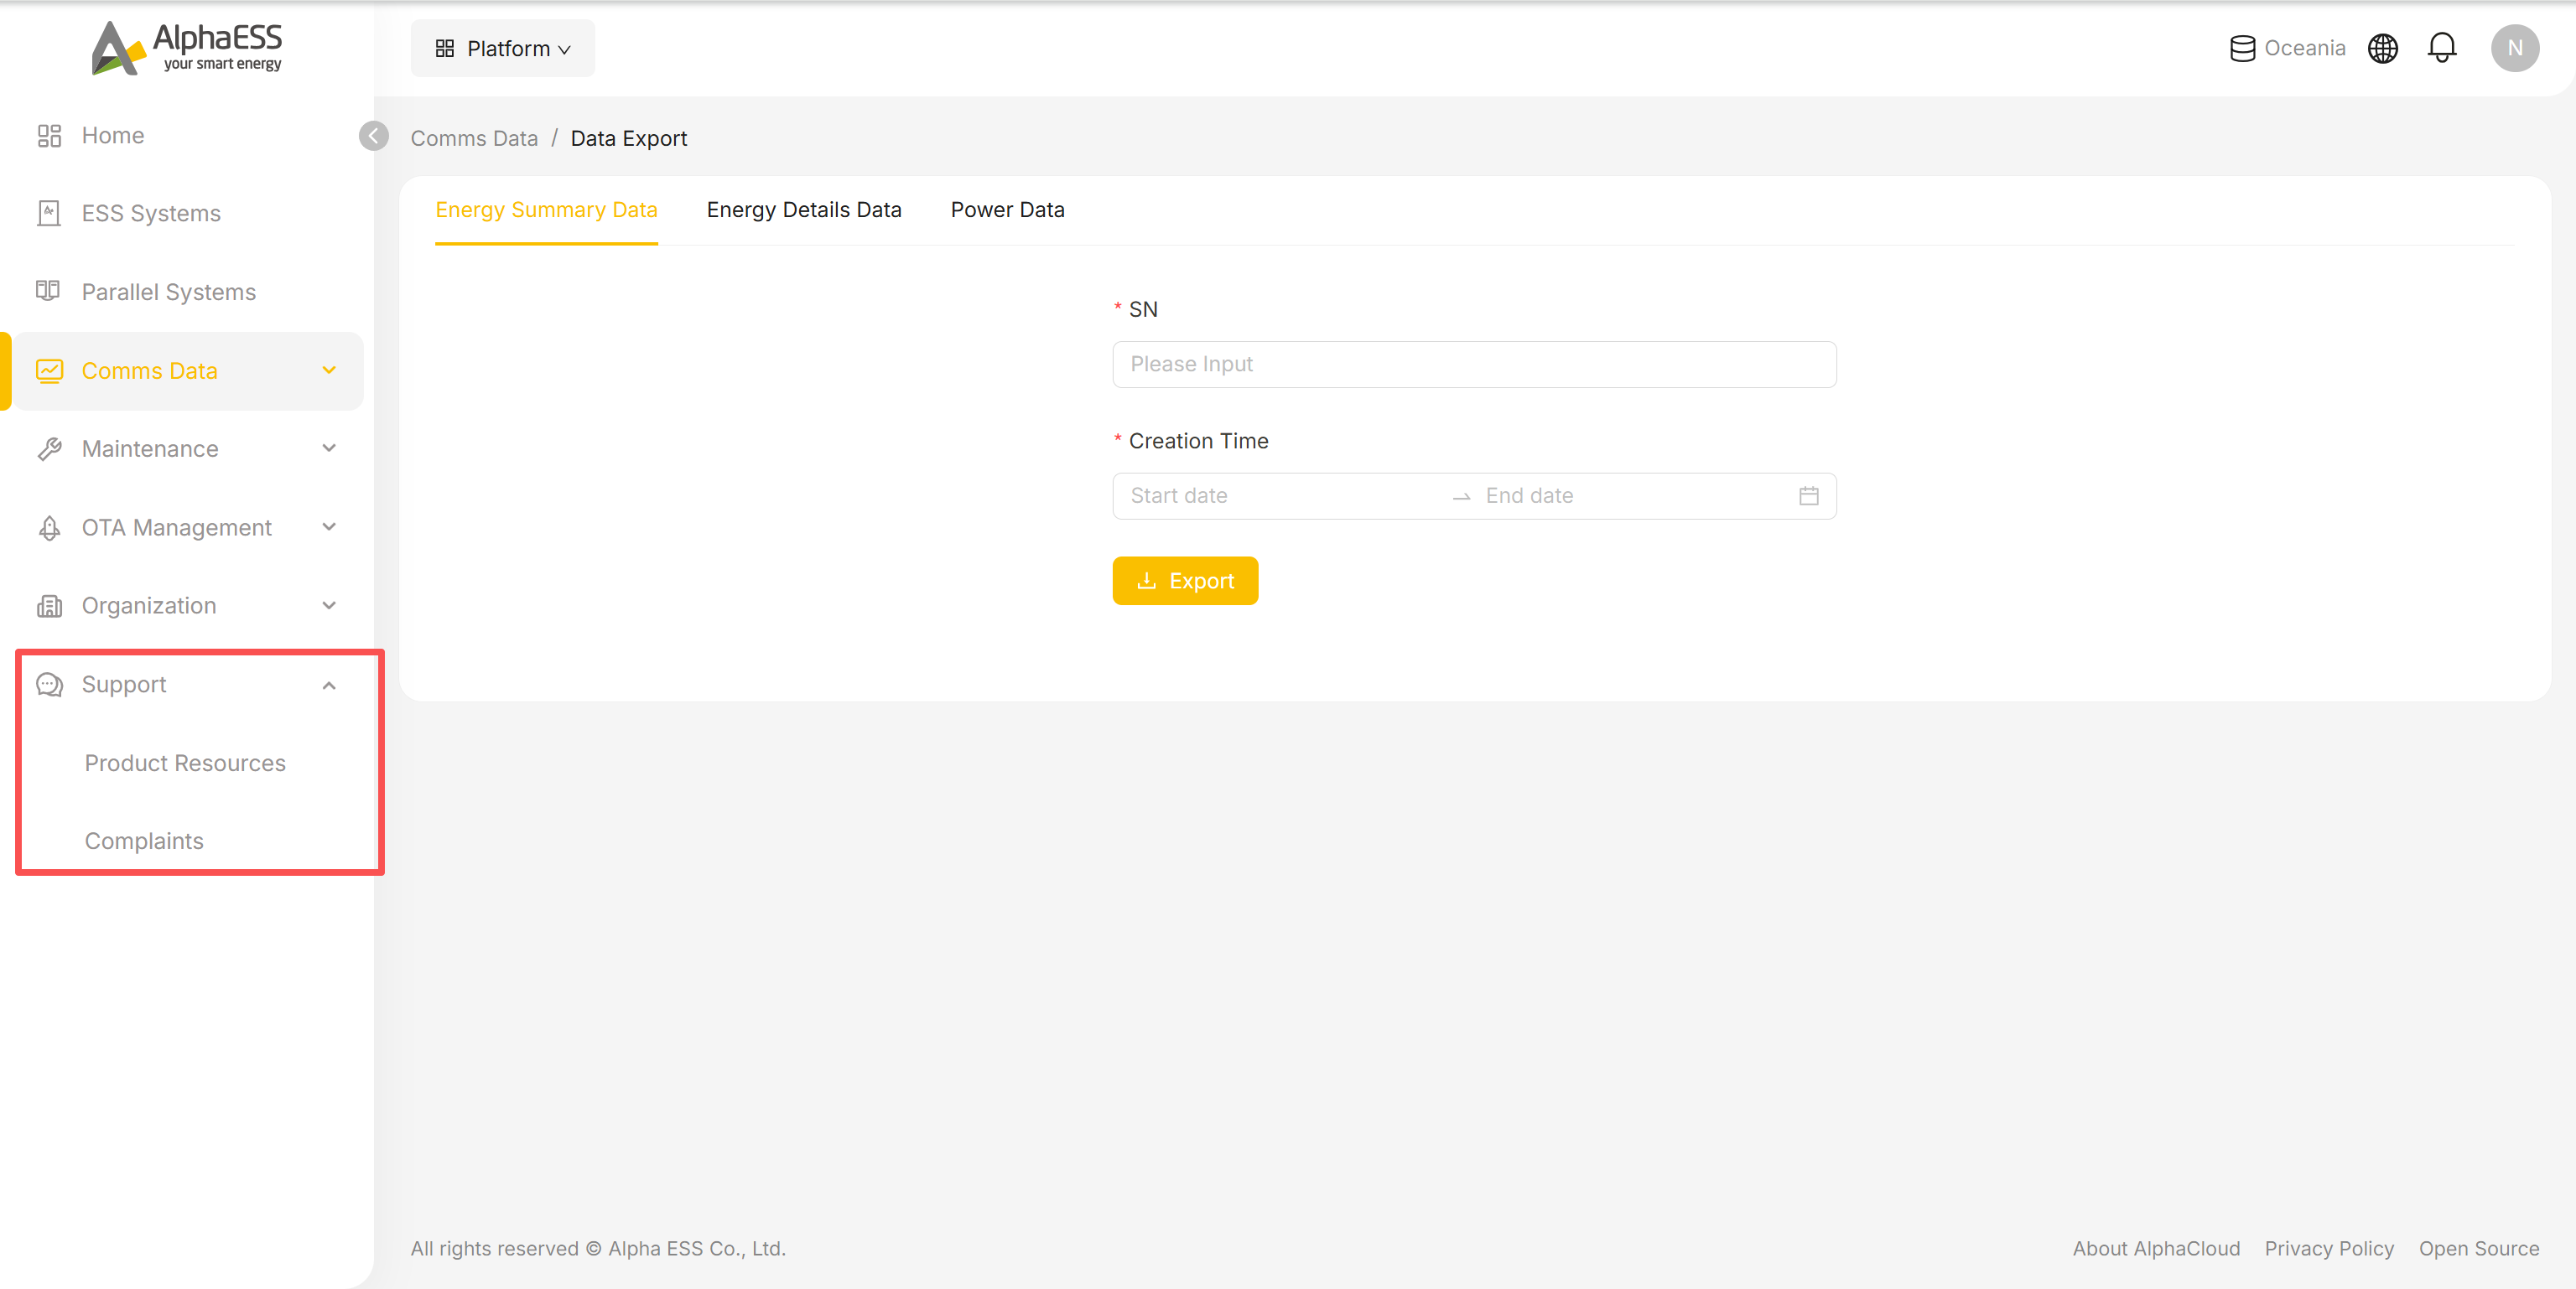Click the ESS Systems icon
Image resolution: width=2576 pixels, height=1289 pixels.
49,214
